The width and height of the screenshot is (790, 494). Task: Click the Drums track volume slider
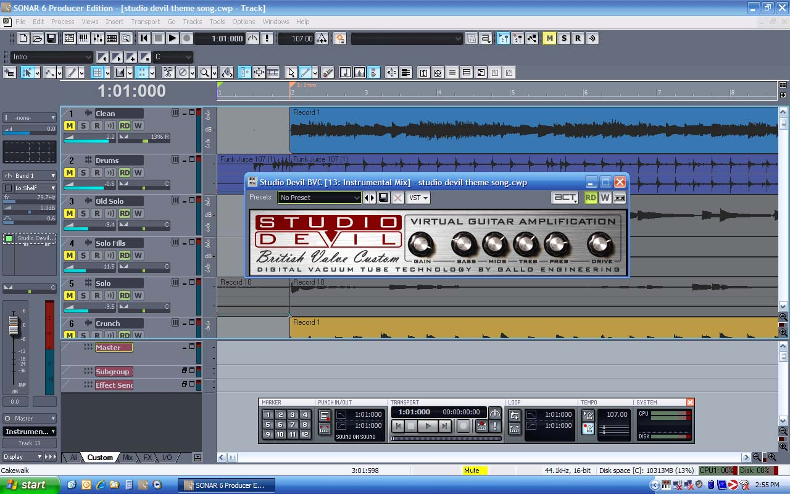(90, 184)
